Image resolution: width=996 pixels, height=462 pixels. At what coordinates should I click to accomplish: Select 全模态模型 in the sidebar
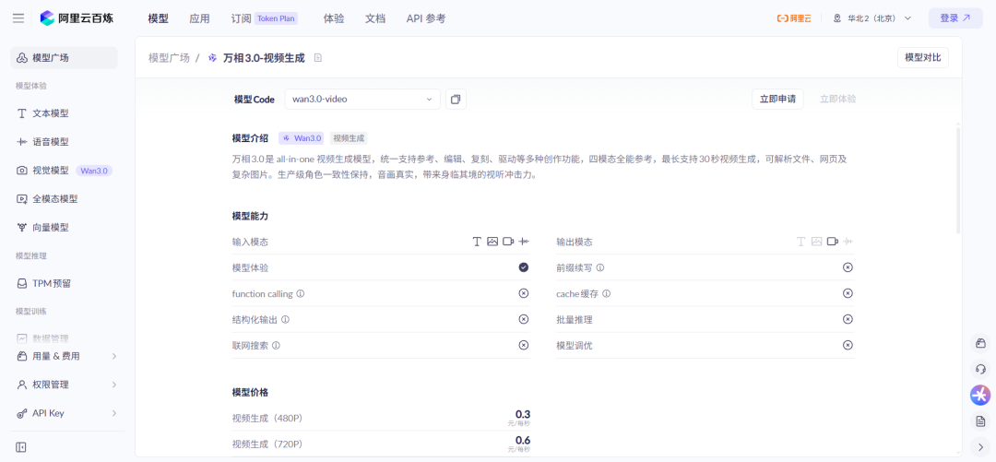pos(65,199)
